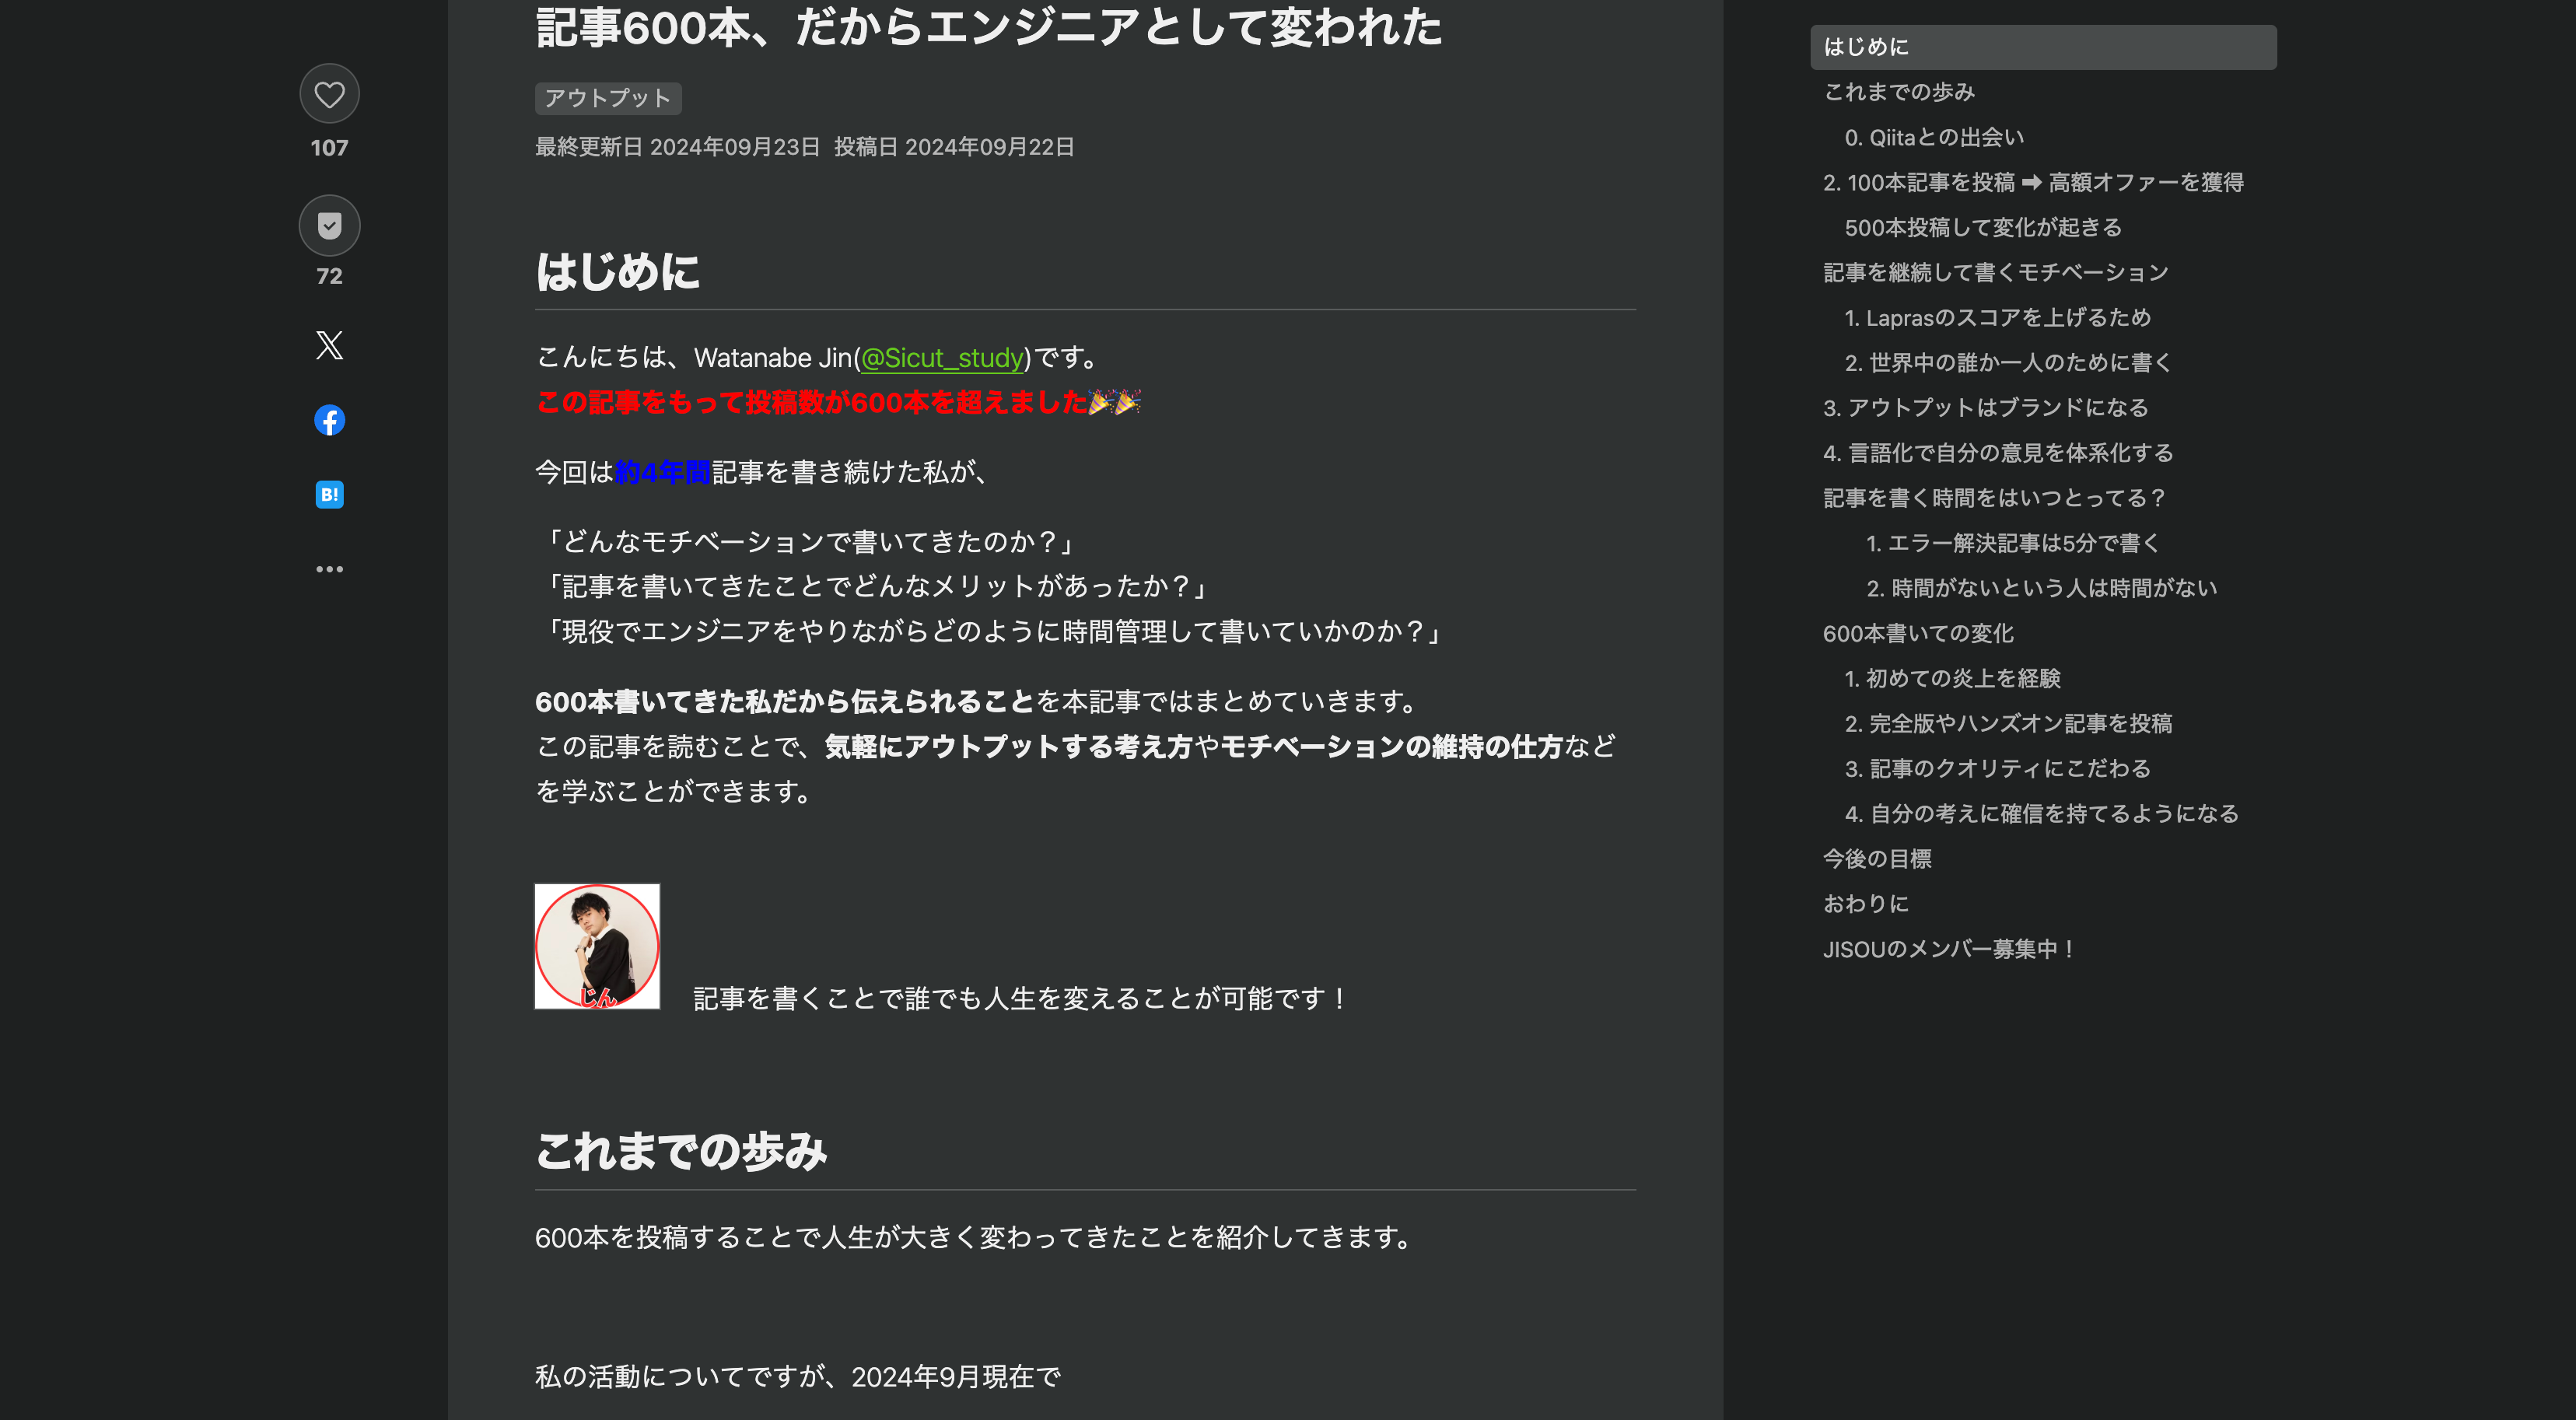Share article on Facebook
The height and width of the screenshot is (1420, 2576).
click(329, 420)
